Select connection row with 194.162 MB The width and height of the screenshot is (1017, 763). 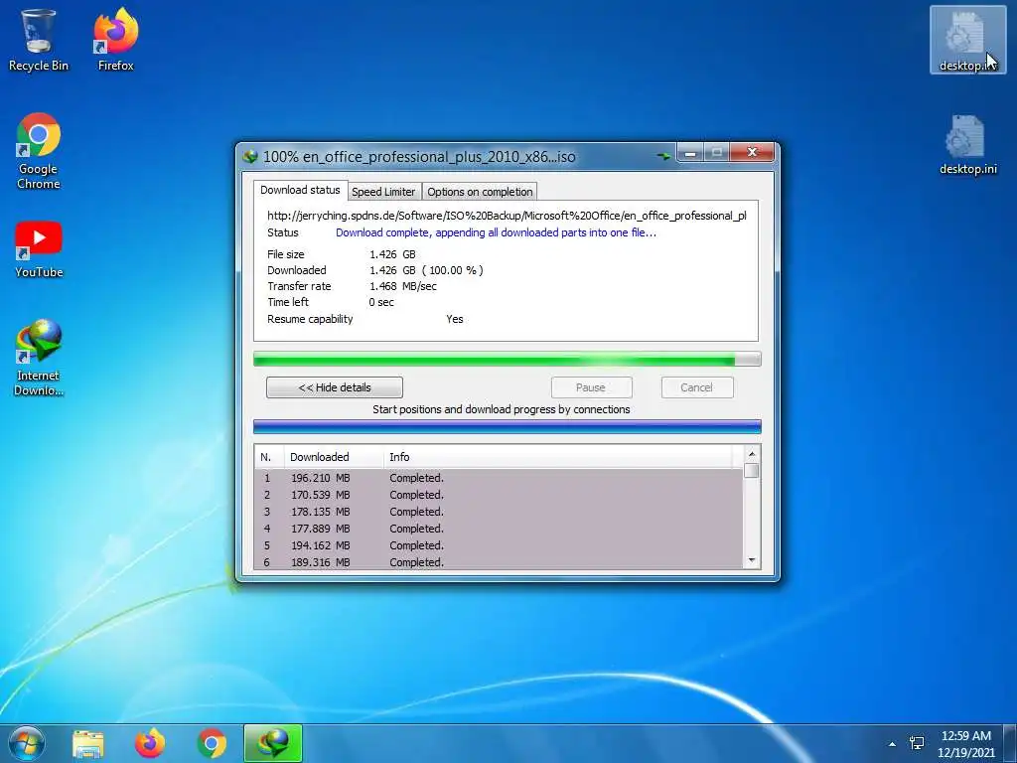pos(499,545)
